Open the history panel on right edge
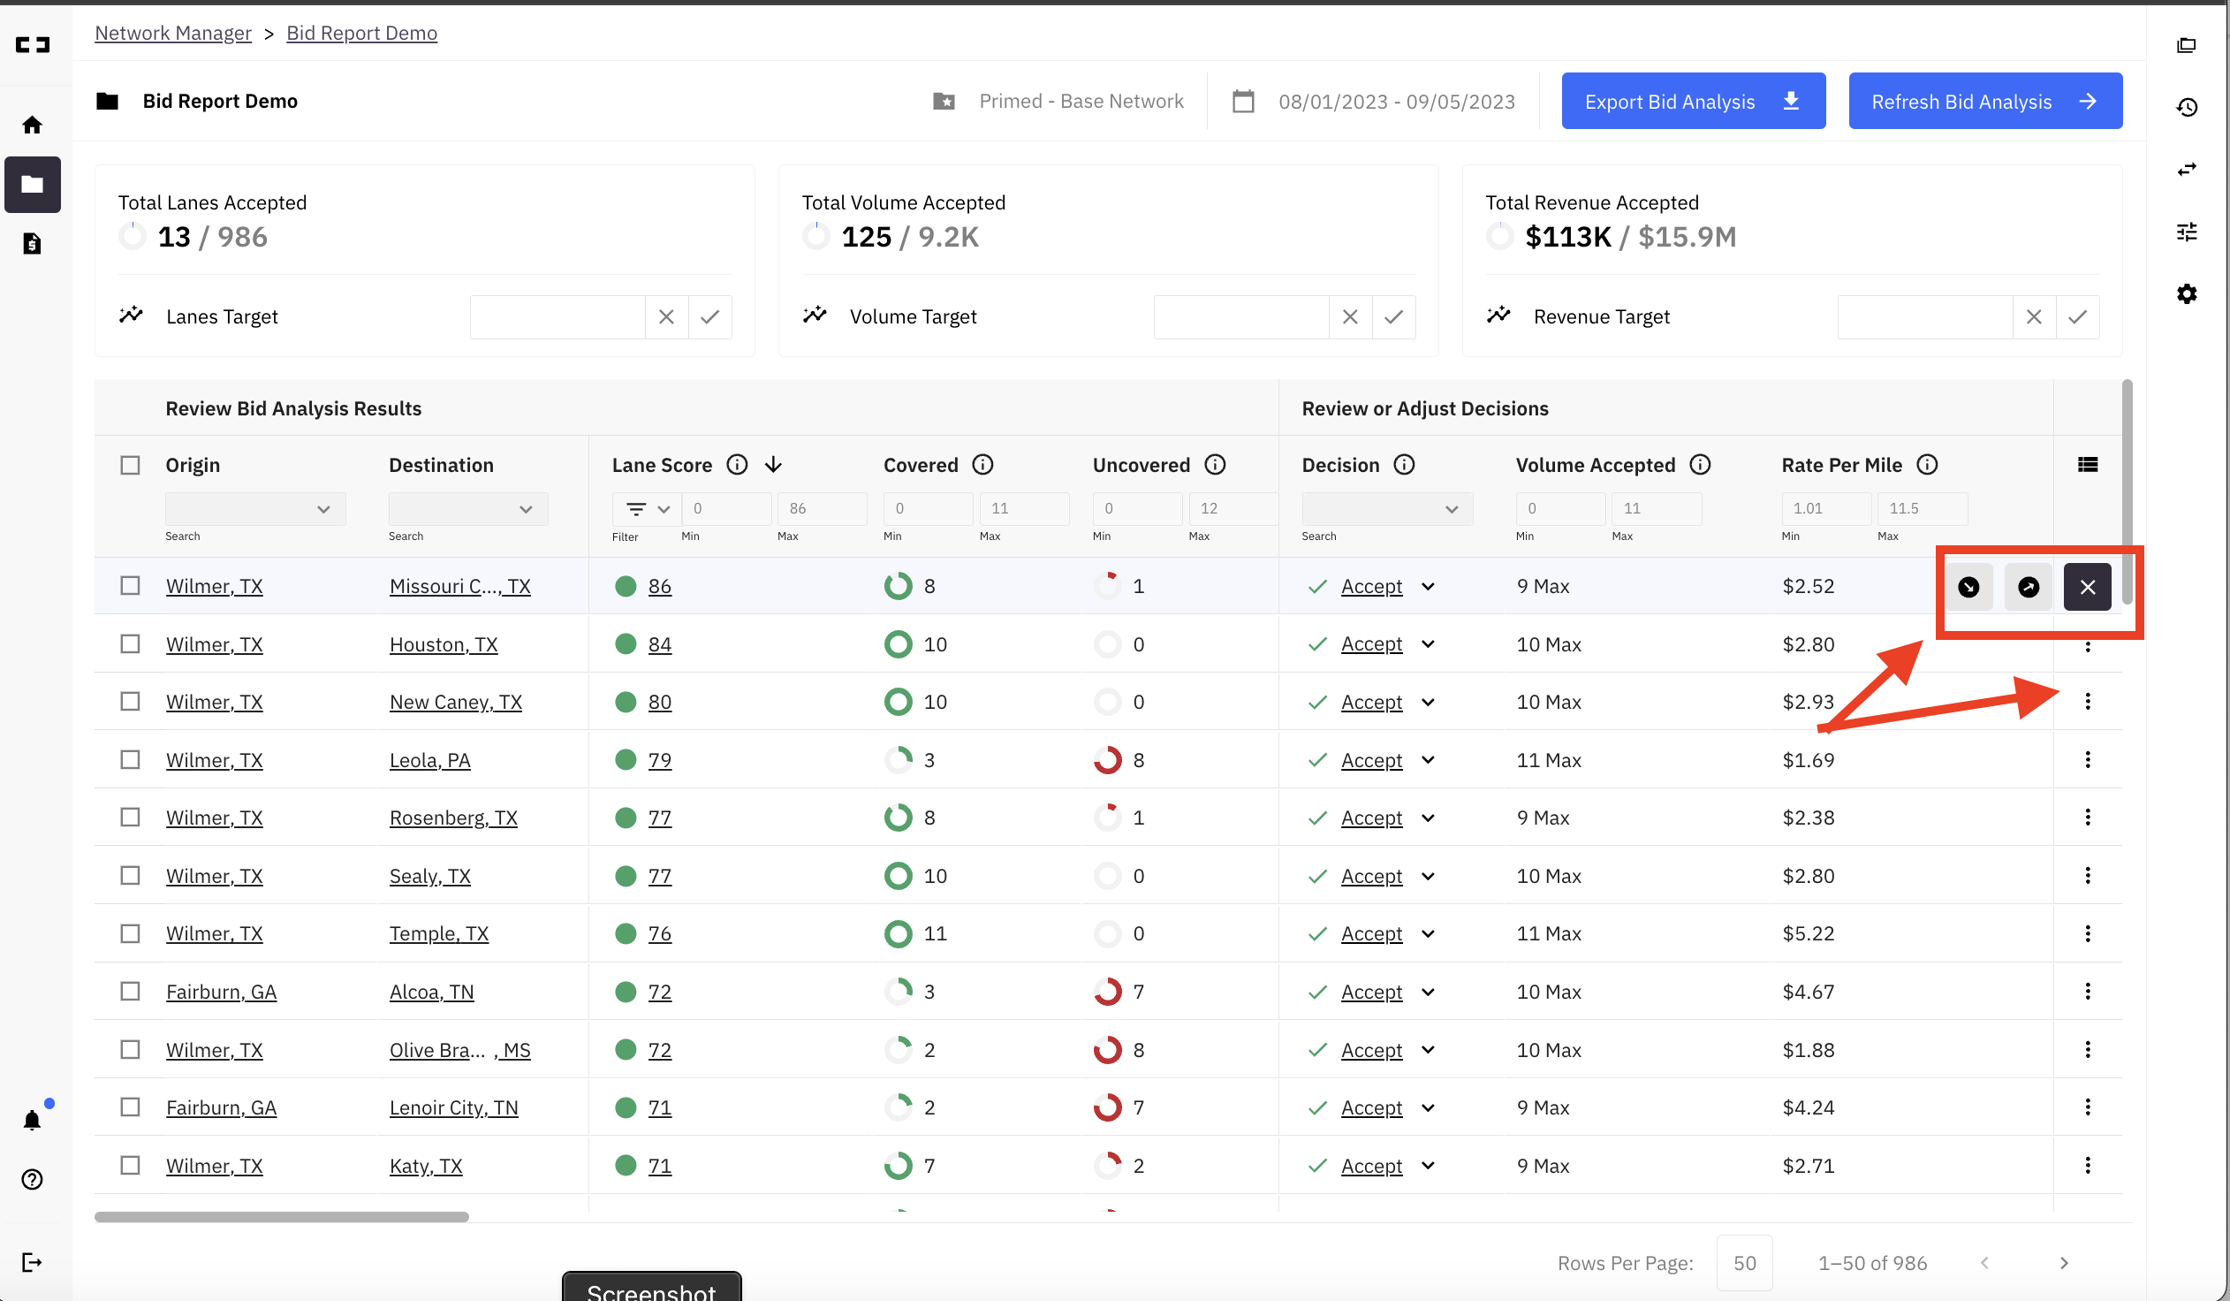Screen dimensions: 2230x1301 (2188, 106)
